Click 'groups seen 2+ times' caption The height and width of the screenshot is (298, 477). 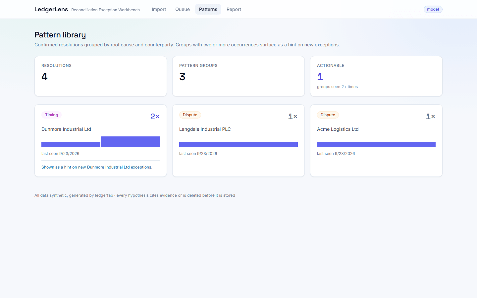337,87
